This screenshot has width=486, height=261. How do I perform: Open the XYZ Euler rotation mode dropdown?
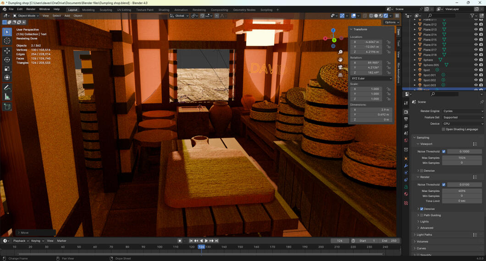(371, 78)
